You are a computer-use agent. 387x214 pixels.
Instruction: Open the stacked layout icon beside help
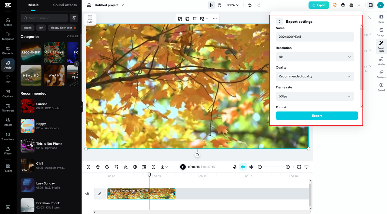click(x=351, y=5)
